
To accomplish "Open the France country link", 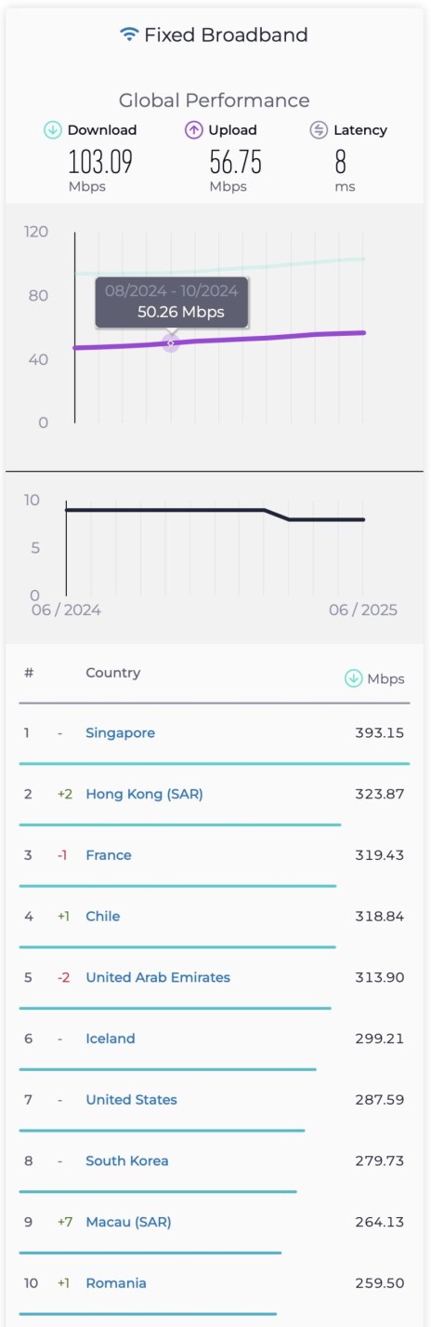I will pyautogui.click(x=109, y=855).
